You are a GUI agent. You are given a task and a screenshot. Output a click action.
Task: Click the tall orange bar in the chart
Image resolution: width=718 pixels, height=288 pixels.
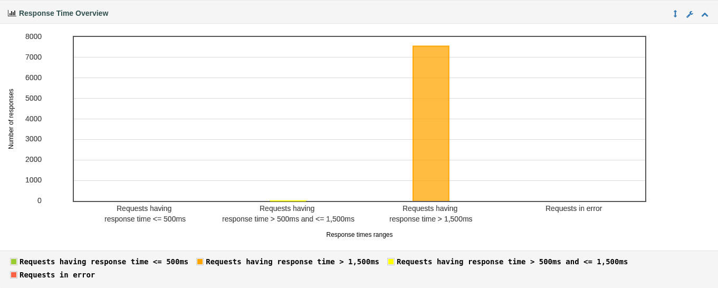(431, 123)
